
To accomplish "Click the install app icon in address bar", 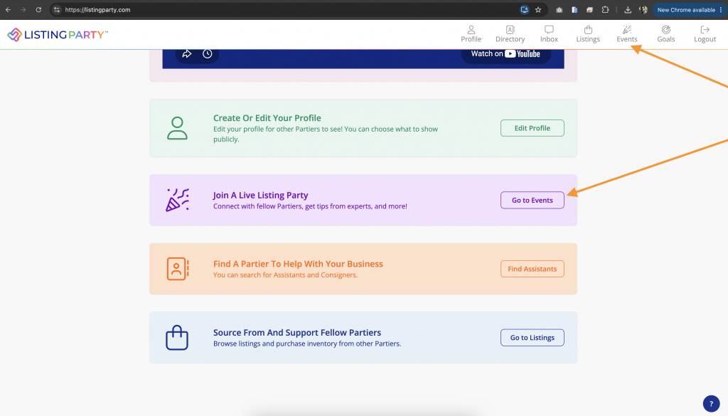I will click(x=524, y=10).
